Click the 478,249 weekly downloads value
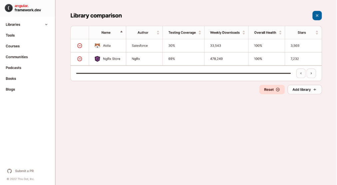337x185 pixels. pyautogui.click(x=216, y=59)
